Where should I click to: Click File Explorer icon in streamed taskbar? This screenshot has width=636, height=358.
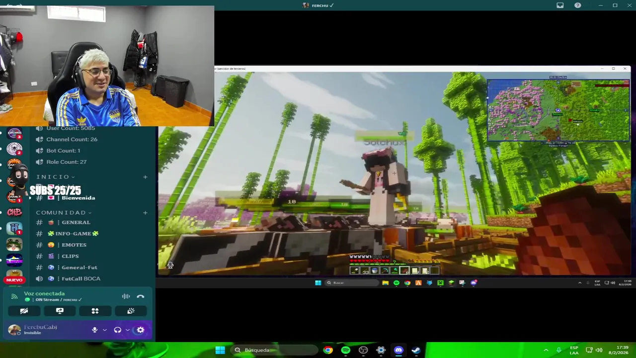(x=386, y=283)
